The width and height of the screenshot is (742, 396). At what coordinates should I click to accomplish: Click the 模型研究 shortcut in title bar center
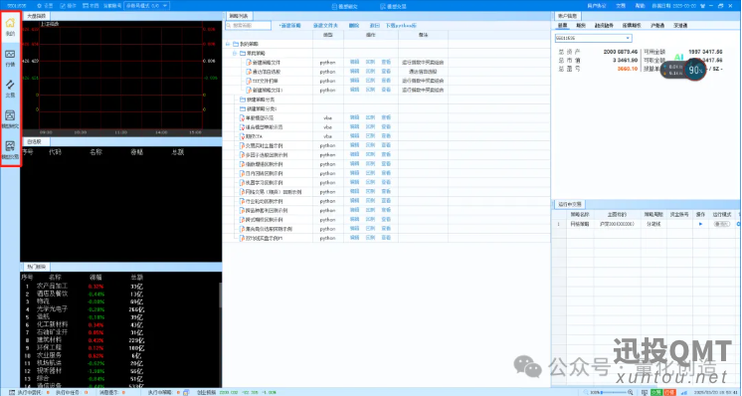coord(345,6)
